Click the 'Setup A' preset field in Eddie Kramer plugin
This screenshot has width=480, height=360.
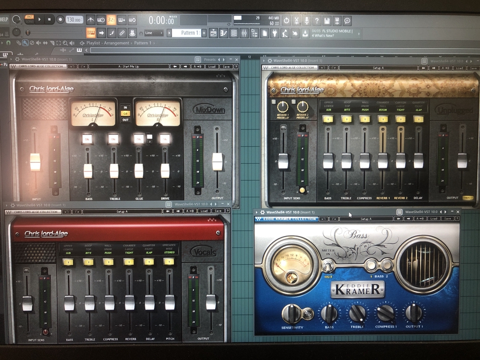(366, 219)
